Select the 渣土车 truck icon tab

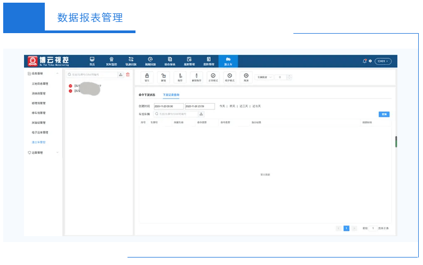228,61
